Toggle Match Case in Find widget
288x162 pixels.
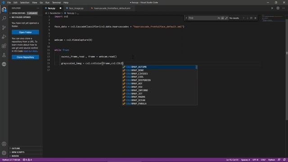click(219, 18)
